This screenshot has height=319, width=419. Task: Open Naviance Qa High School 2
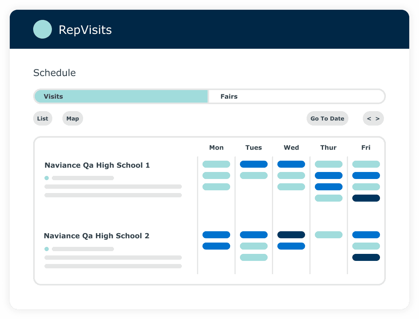[96, 236]
